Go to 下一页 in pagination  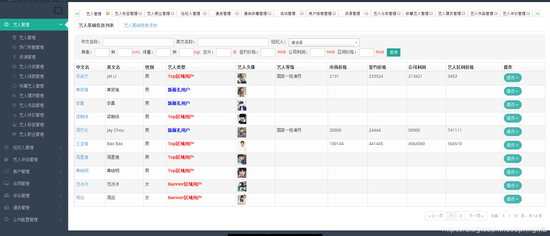476,216
